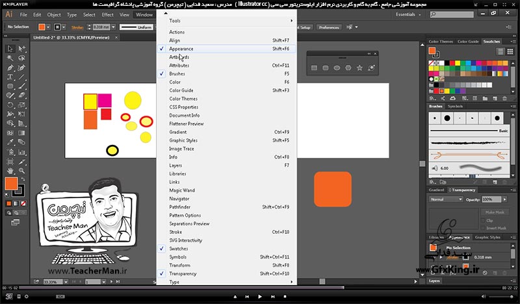Toggle the Invert Mask checkbox
Screen dimensions: 520x304
pyautogui.click(x=483, y=228)
